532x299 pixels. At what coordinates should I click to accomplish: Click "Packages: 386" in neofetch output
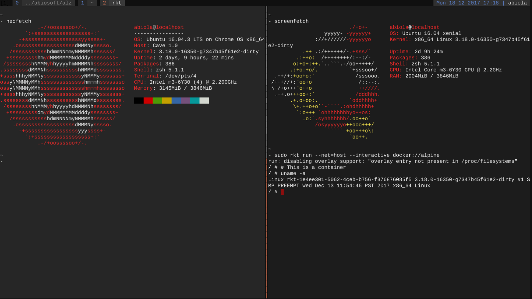click(154, 64)
